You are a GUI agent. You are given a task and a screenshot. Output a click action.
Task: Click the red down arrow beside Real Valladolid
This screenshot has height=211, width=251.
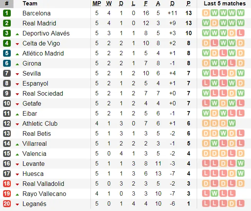[x=17, y=184]
